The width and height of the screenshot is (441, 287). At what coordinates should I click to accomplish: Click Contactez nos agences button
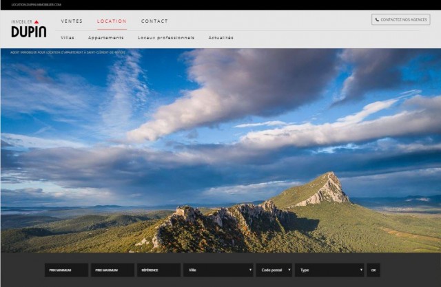coord(401,20)
